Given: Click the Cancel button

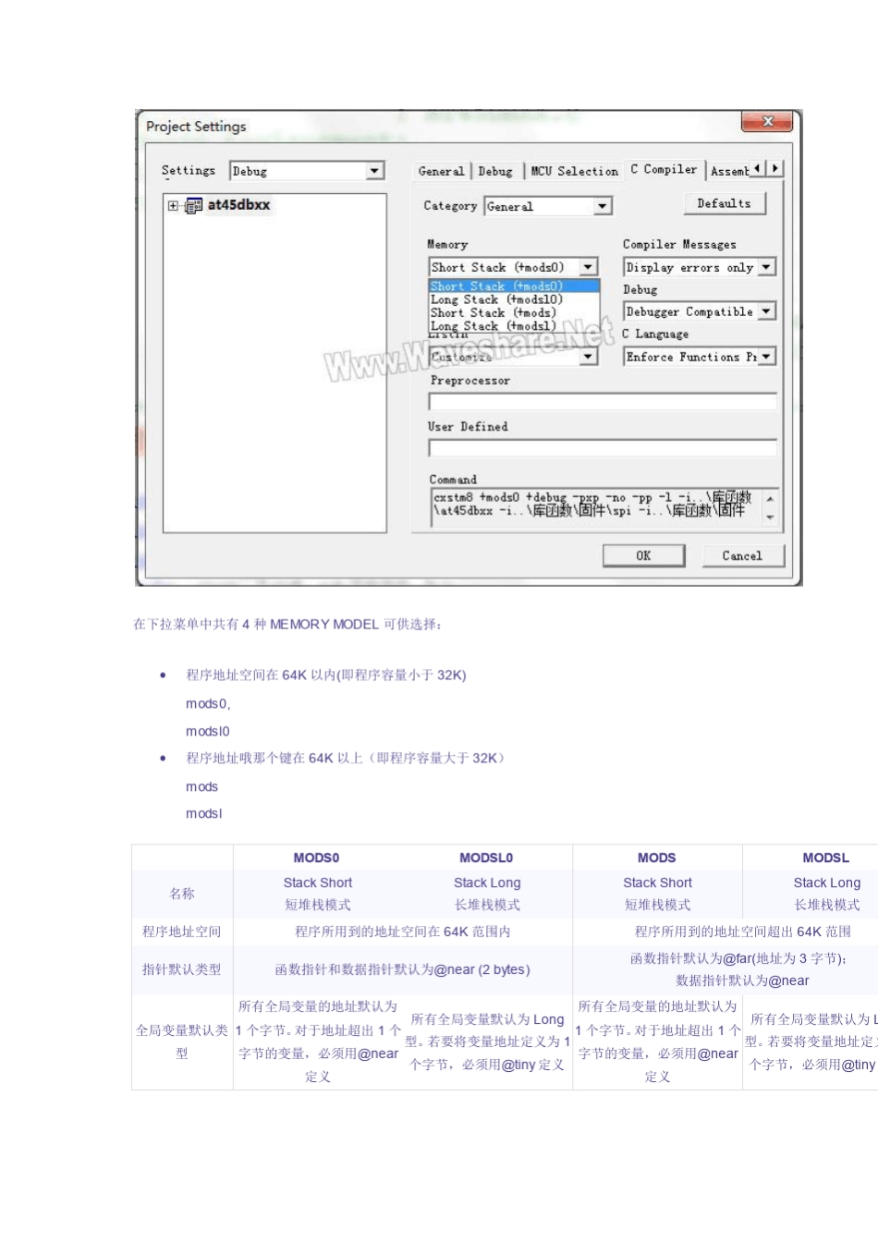Looking at the screenshot, I should pos(742,555).
